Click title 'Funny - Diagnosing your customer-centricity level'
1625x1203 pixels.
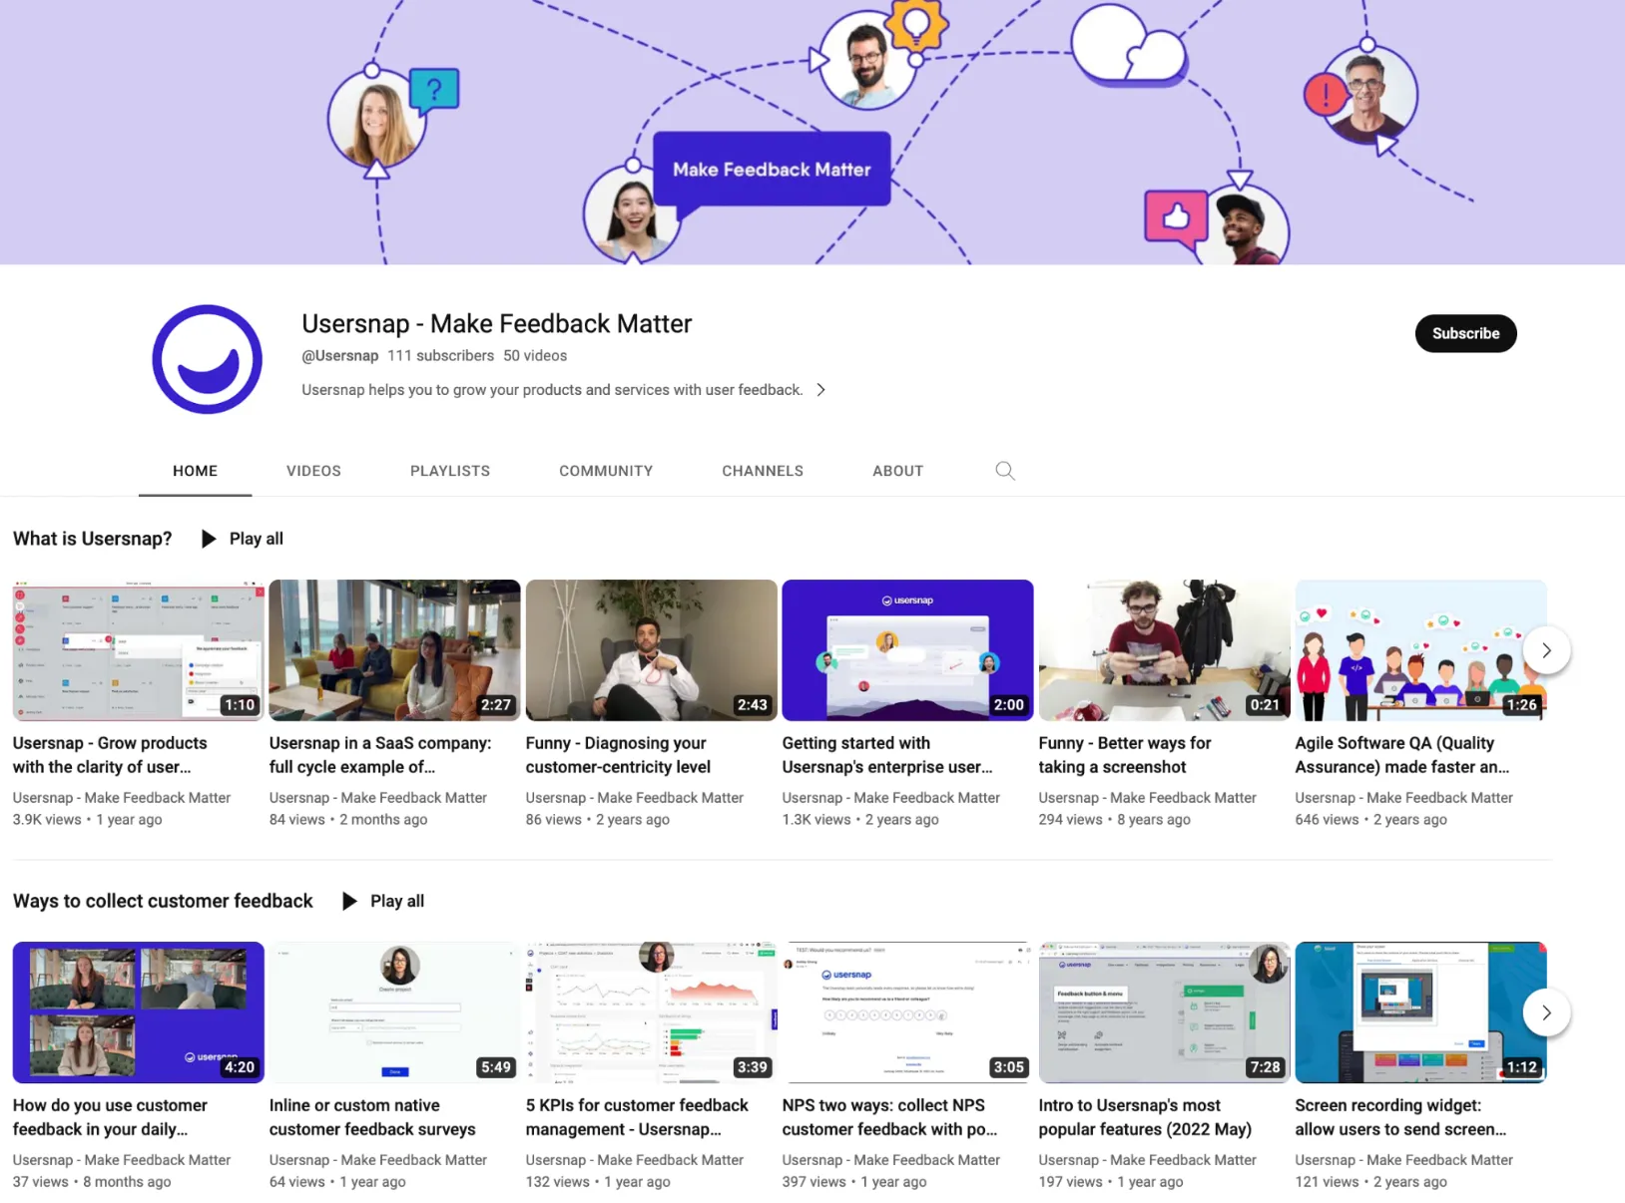click(x=618, y=755)
